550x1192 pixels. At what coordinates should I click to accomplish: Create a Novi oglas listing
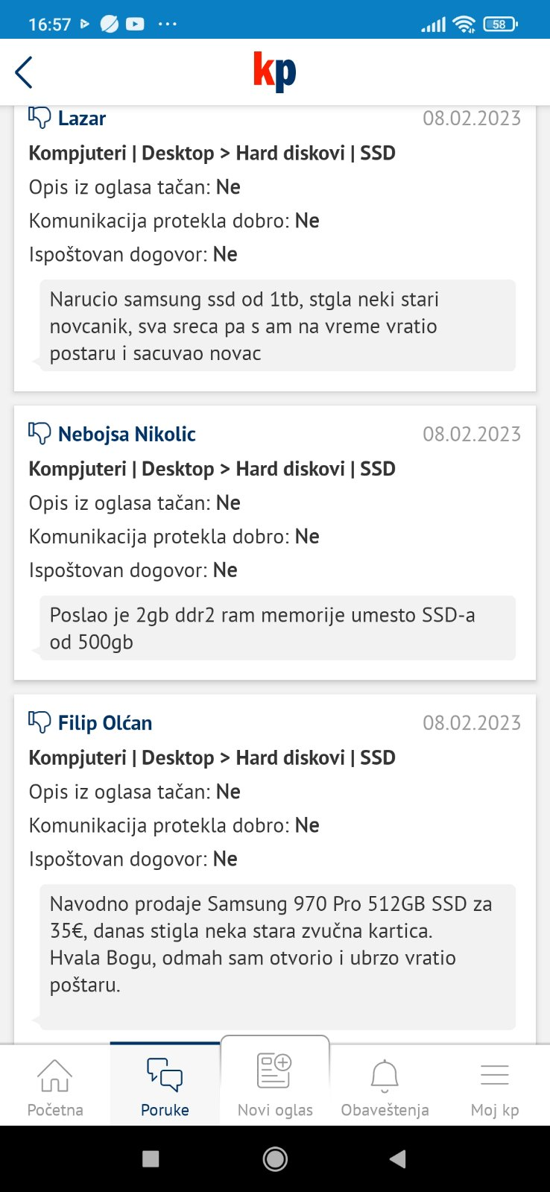(x=275, y=1084)
